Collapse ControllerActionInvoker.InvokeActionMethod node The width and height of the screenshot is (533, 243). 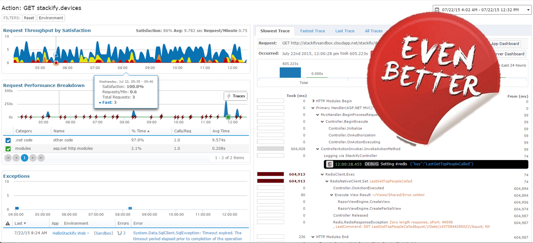(318, 149)
